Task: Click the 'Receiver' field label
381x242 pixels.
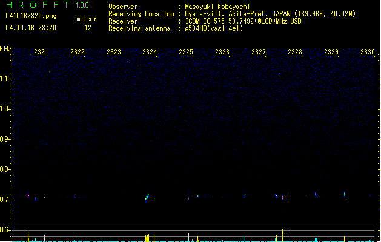Action: point(123,21)
